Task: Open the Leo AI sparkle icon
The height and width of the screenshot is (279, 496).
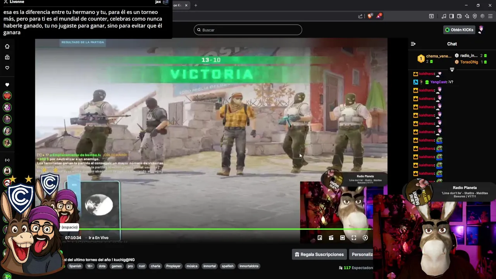Action: pyautogui.click(x=467, y=16)
